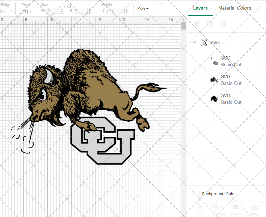
Task: Select the second SVG Basic Cut layer thumbnail
Action: [x=214, y=80]
